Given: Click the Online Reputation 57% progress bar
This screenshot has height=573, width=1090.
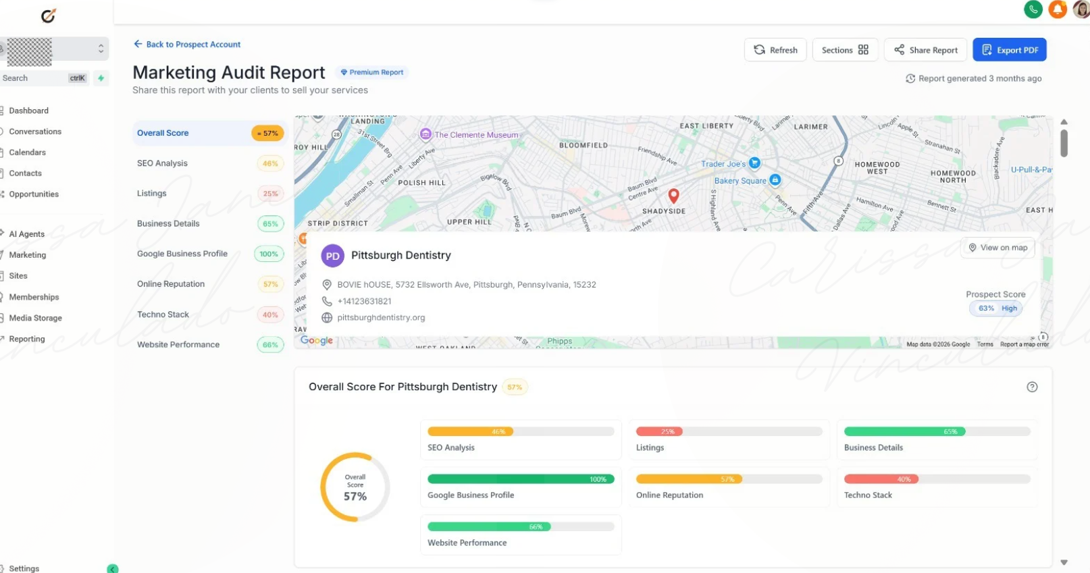Looking at the screenshot, I should (729, 479).
